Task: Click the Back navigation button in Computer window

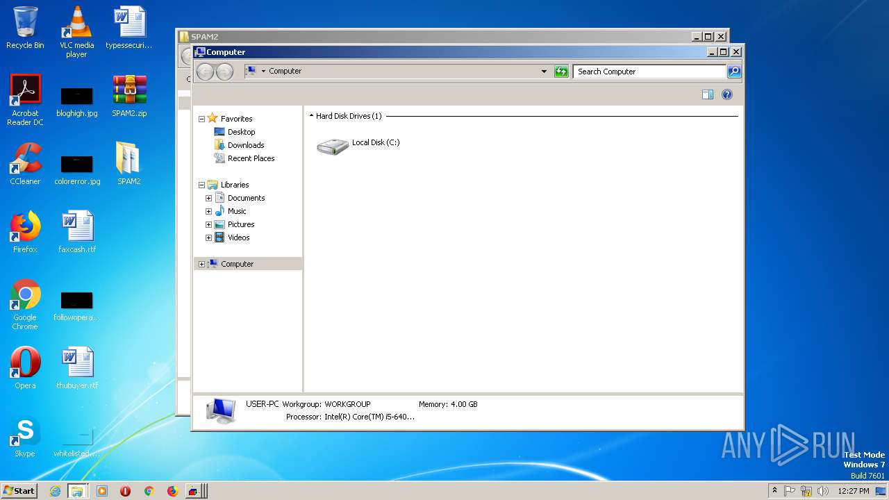Action: click(x=205, y=71)
